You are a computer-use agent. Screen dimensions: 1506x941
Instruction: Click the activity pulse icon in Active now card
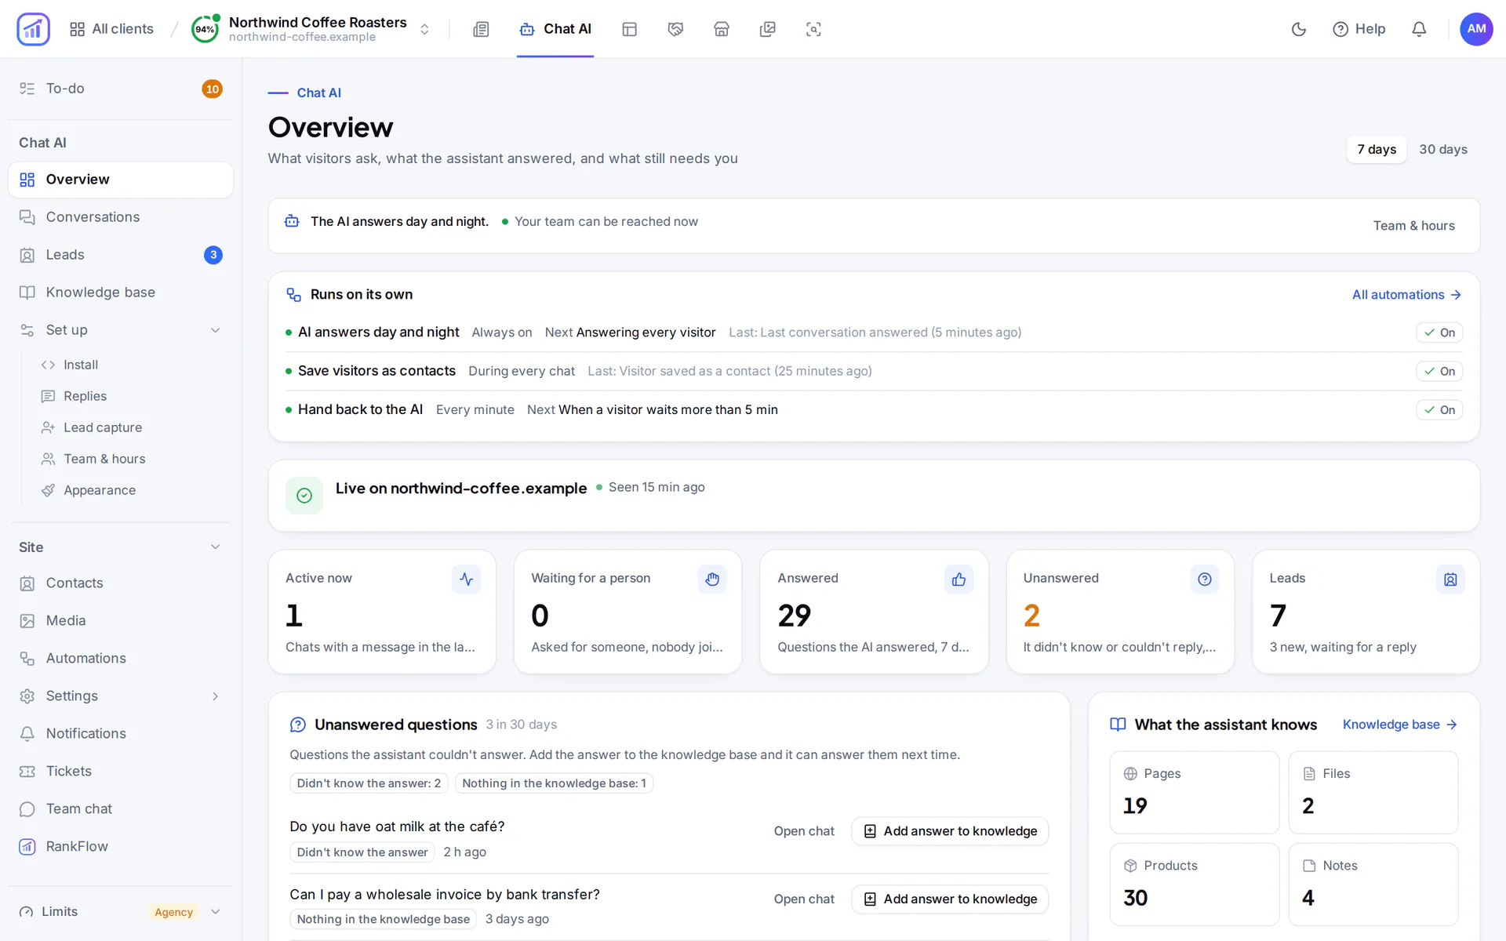pyautogui.click(x=467, y=579)
